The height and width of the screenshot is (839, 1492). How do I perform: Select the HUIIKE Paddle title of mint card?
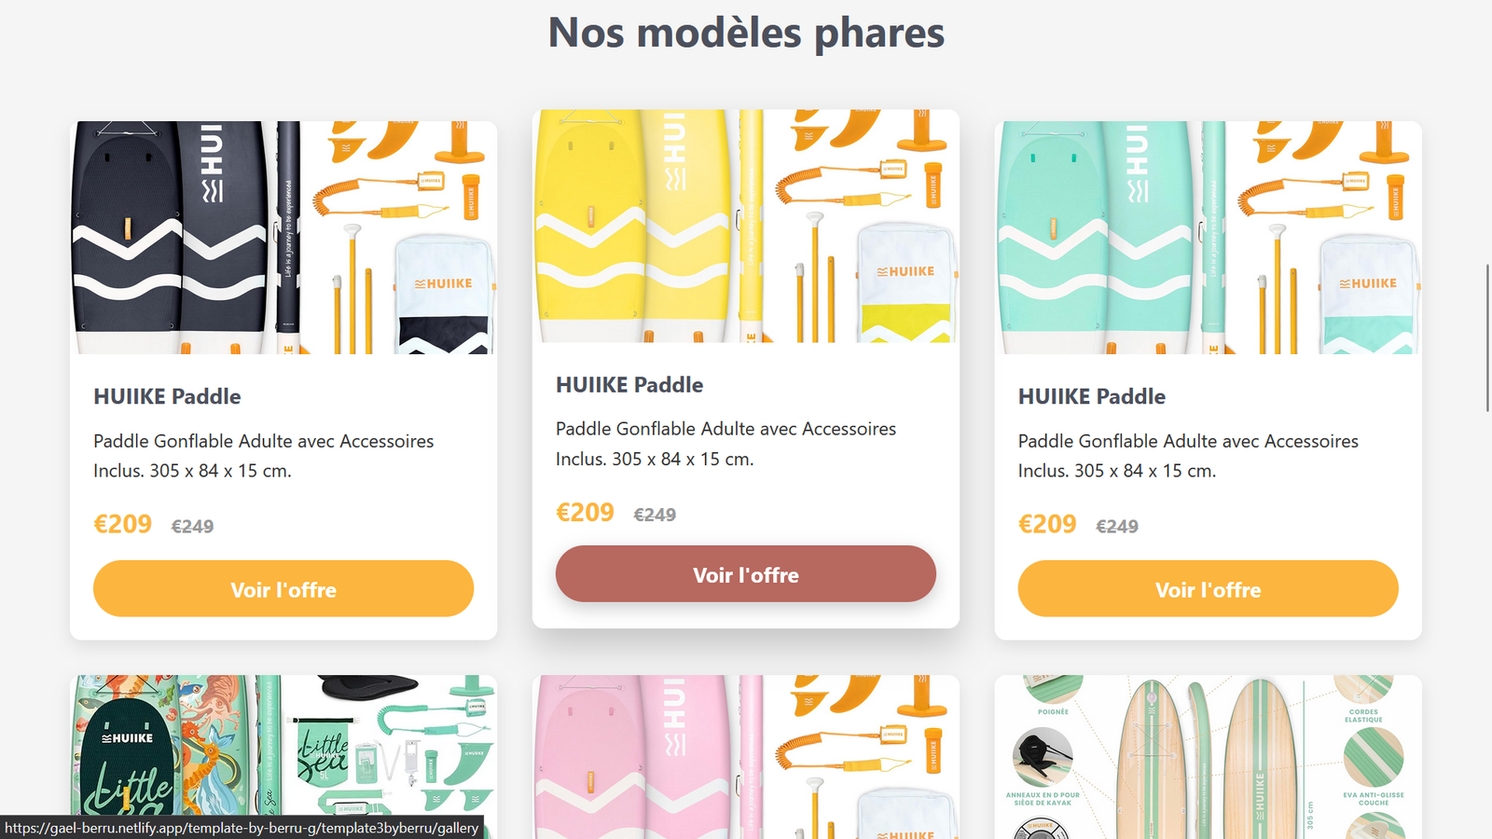[x=1092, y=396]
